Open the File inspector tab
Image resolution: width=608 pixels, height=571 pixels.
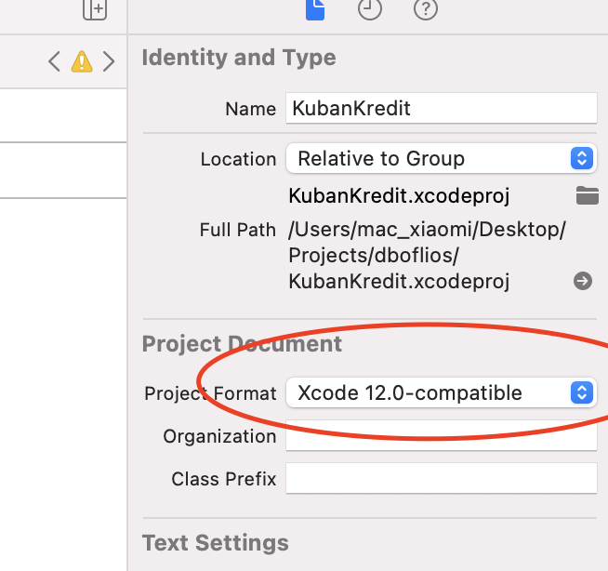point(315,9)
